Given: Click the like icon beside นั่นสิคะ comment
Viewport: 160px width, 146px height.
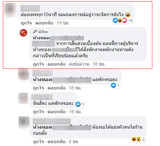Looking at the screenshot, I should tap(78, 104).
